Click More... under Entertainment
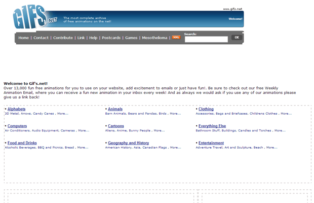The image size is (314, 203). [x=272, y=148]
